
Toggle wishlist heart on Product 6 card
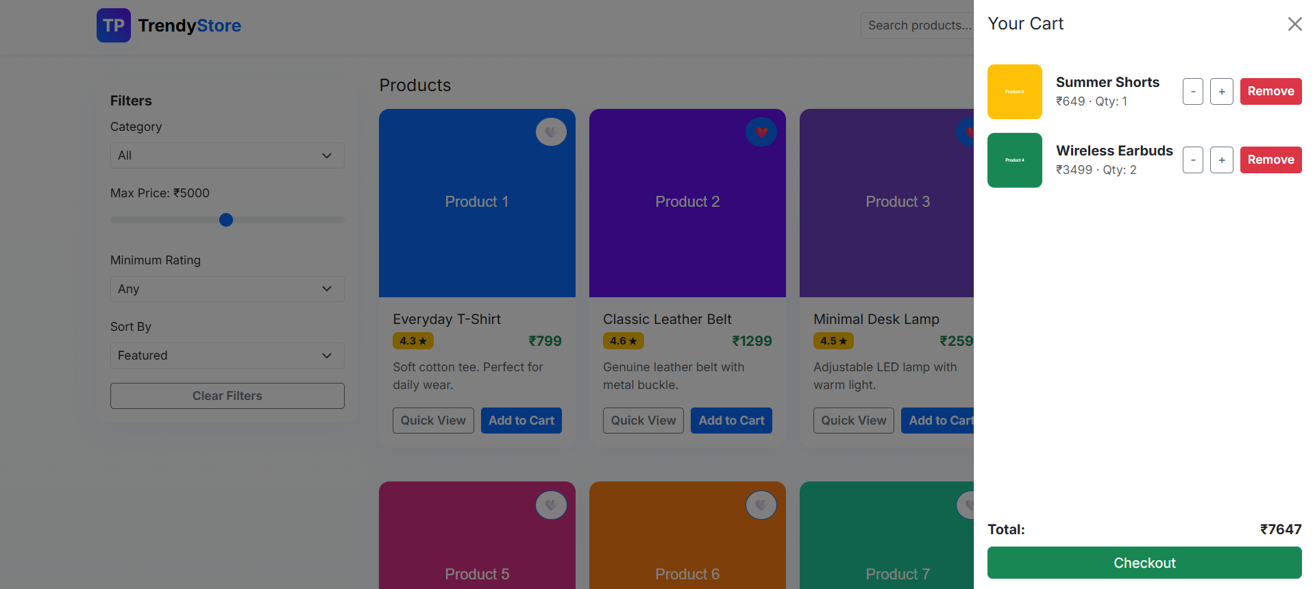click(x=761, y=505)
